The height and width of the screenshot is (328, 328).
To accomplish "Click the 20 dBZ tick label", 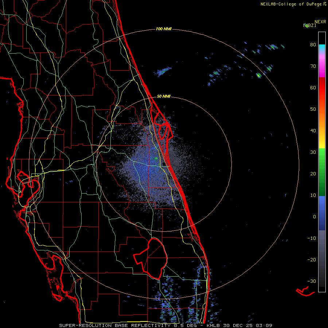I will (x=313, y=173).
